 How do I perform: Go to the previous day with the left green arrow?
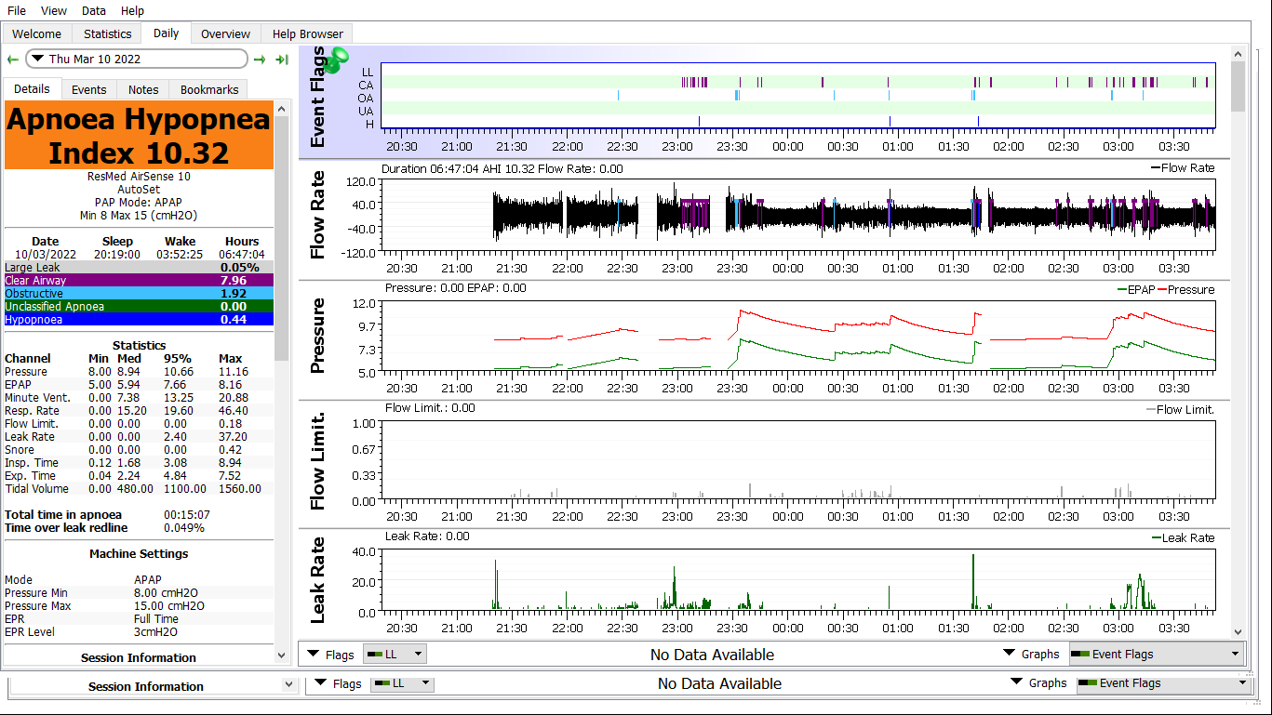[x=13, y=60]
